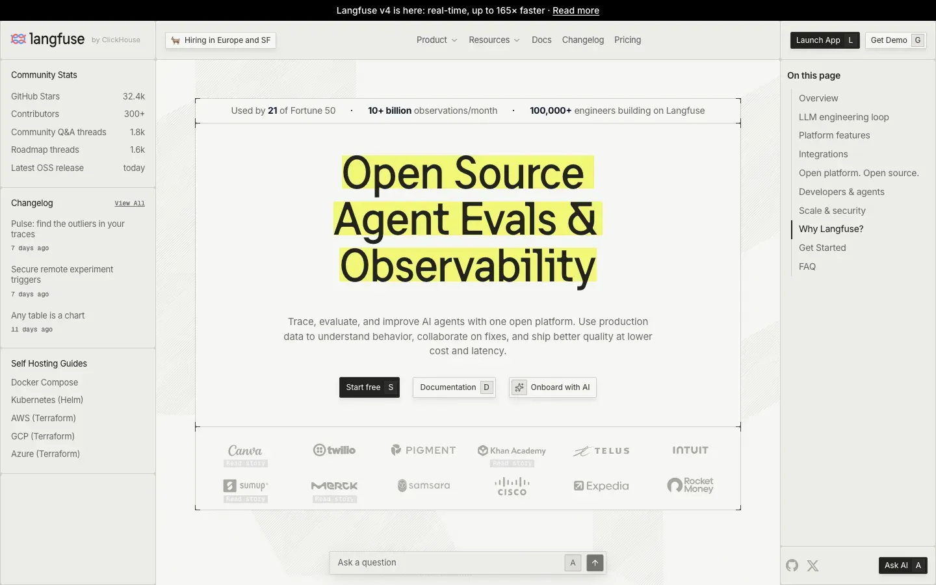Click the Canva logo
Screen dimensions: 936x585
(245, 450)
